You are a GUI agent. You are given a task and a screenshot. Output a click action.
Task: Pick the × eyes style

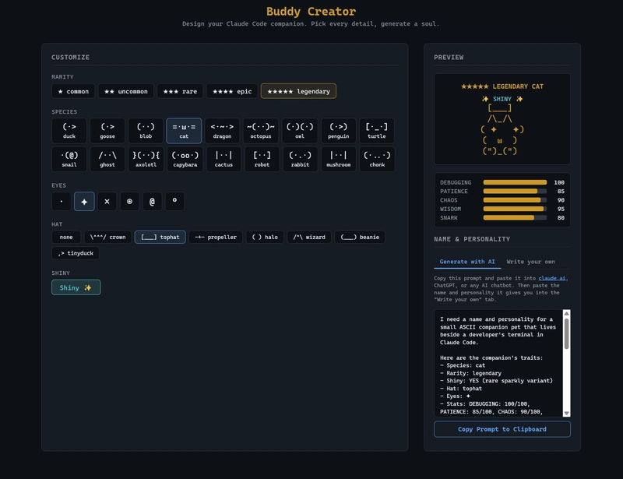pos(107,201)
